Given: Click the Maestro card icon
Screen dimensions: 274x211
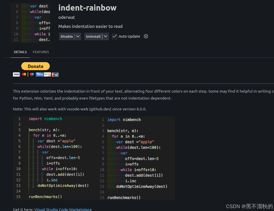Looking at the screenshot, I should coord(32,75).
